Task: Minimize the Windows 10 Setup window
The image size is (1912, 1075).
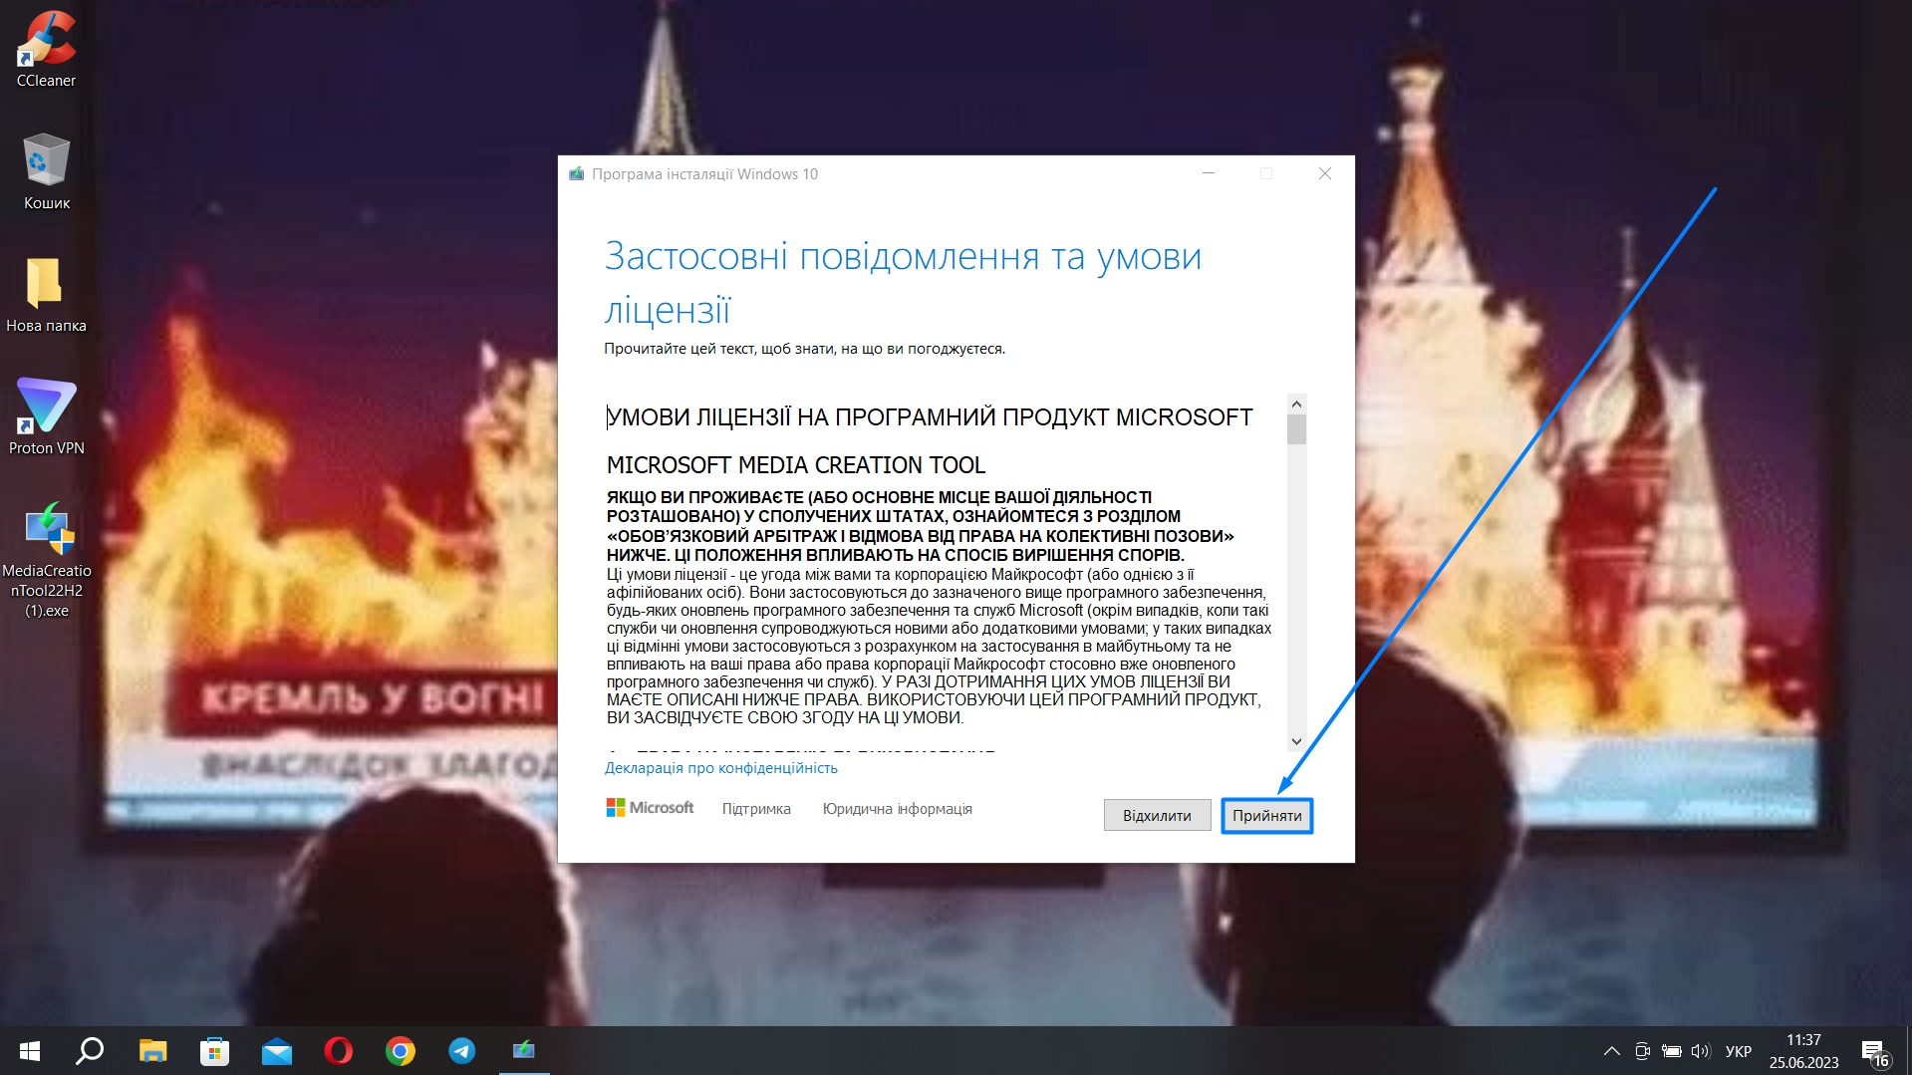Action: click(1209, 173)
